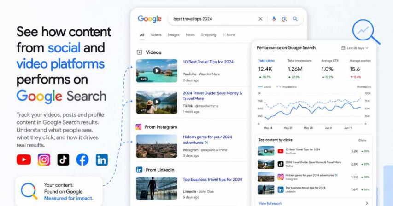Click the TikTok icon in Top content list

(281, 164)
